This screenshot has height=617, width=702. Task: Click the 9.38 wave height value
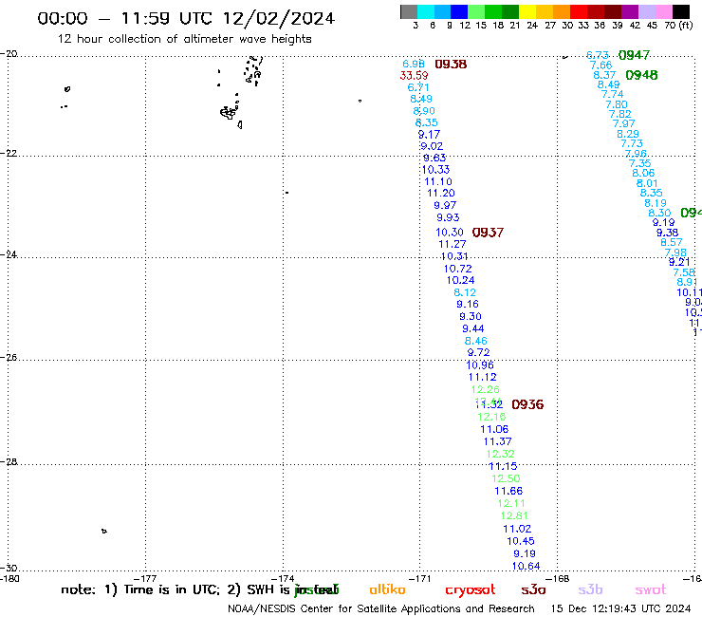(x=667, y=233)
